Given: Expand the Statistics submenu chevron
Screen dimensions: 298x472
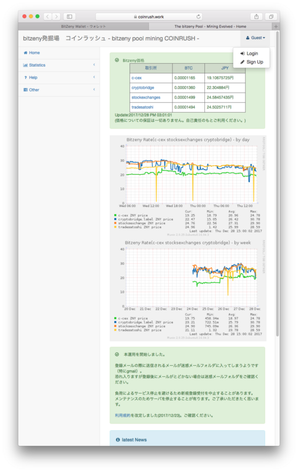Looking at the screenshot, I should pos(94,65).
